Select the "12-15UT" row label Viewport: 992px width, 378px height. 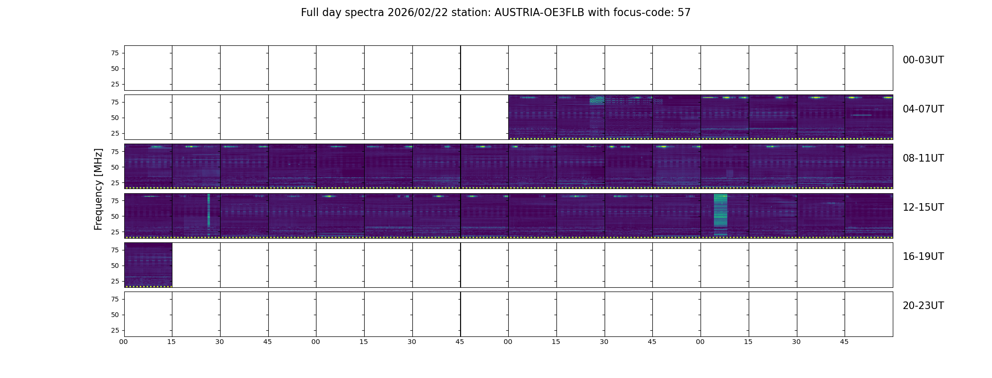923,207
